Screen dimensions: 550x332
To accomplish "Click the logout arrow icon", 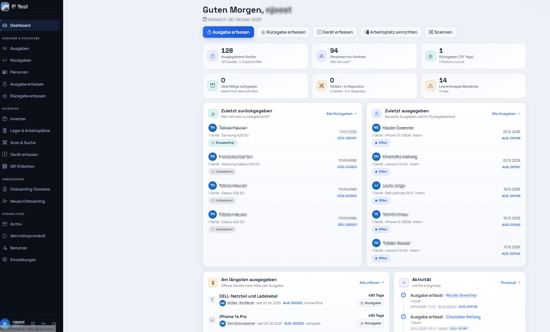I will pos(54,323).
